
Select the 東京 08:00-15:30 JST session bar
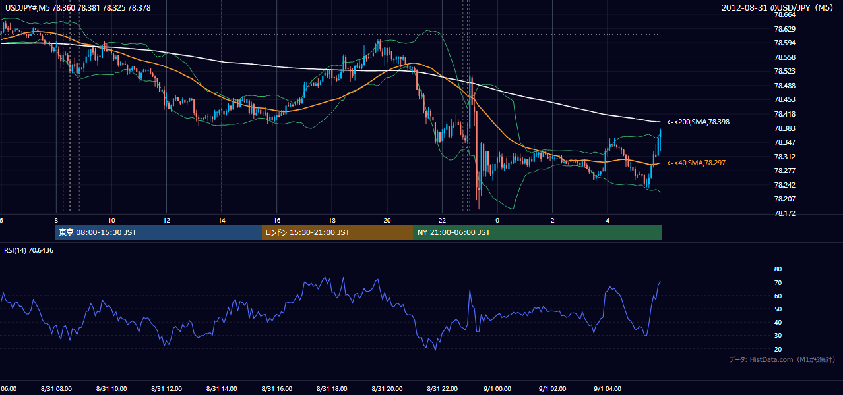coord(158,232)
